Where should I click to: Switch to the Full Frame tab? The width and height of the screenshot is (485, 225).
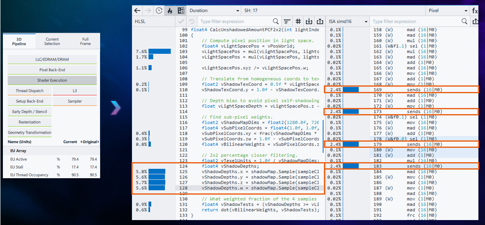pos(85,41)
